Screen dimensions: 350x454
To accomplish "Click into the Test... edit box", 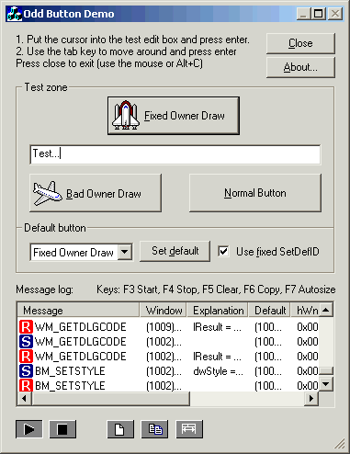I will [x=175, y=154].
